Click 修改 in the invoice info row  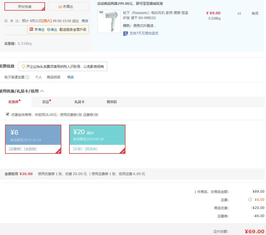pos(71,77)
